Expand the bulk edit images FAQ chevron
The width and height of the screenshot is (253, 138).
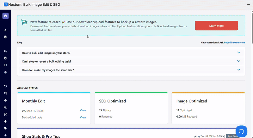click(x=239, y=52)
